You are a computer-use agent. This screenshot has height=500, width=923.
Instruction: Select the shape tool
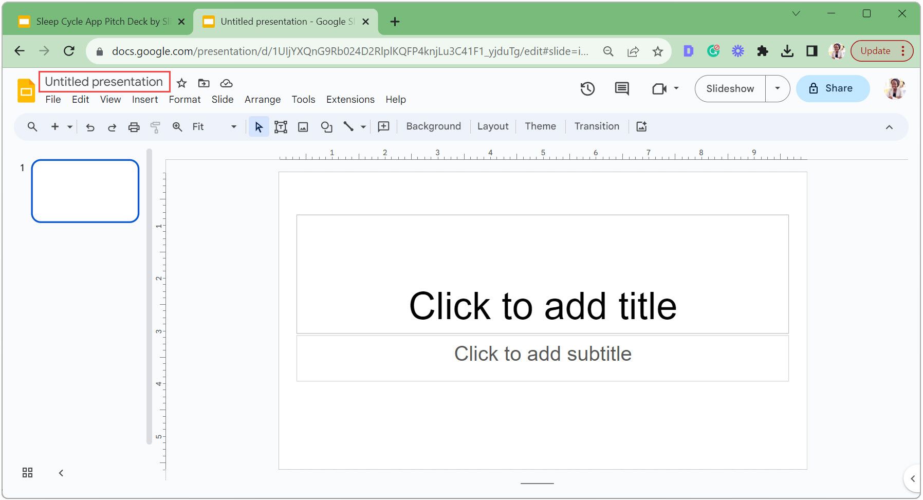(x=326, y=127)
